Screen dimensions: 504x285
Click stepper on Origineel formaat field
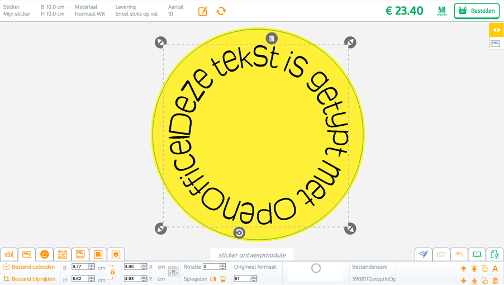[x=254, y=279]
